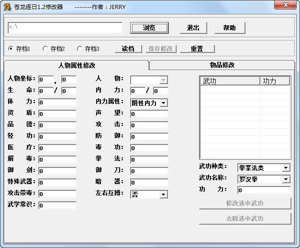Click the current 生命 value field
The width and height of the screenshot is (300, 248).
(x=46, y=91)
